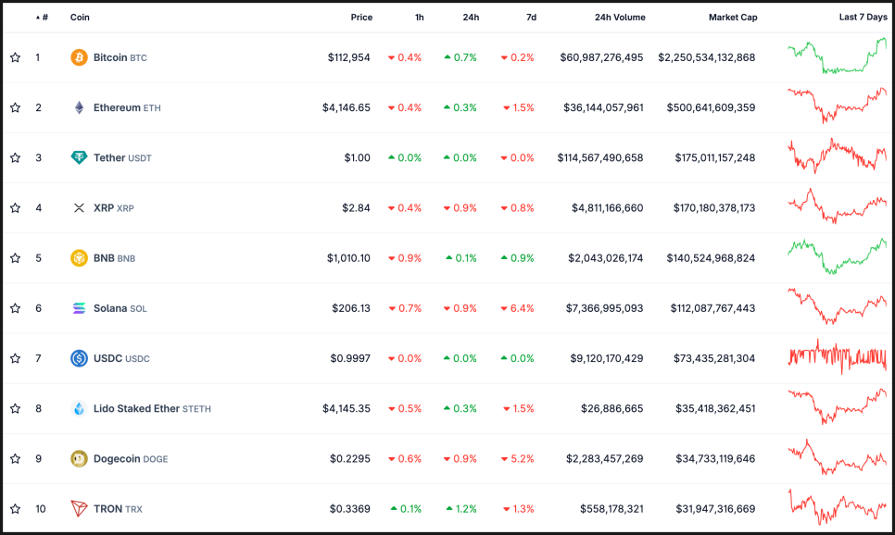Add XRP to favorites via star
Image resolution: width=895 pixels, height=535 pixels.
click(16, 207)
